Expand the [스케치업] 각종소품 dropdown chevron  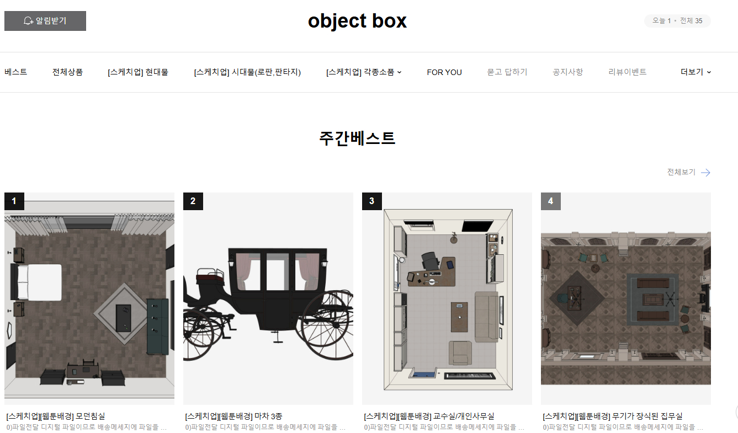pyautogui.click(x=400, y=72)
